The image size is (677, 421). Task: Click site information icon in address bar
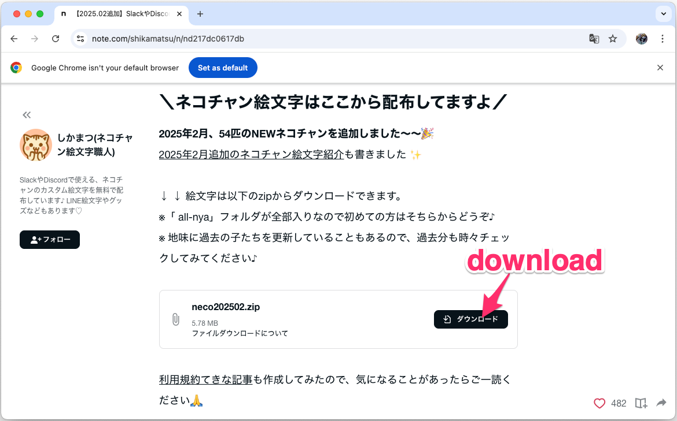(x=80, y=39)
